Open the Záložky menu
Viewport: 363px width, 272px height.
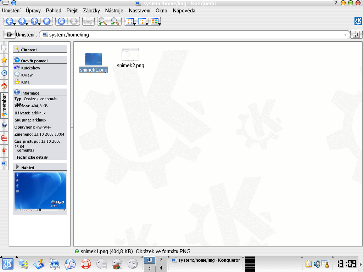91,11
